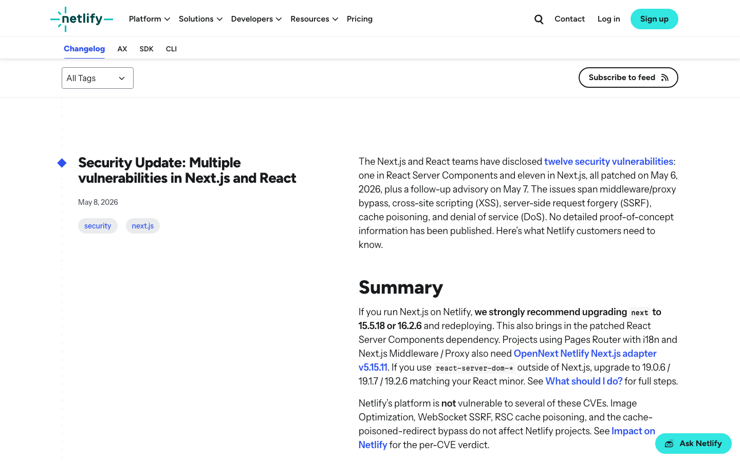Switch to the SDK tab

(x=146, y=49)
